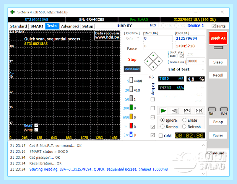Click the left arrow of diamond navigator
Viewport: 237px width, 184px height.
148,61
